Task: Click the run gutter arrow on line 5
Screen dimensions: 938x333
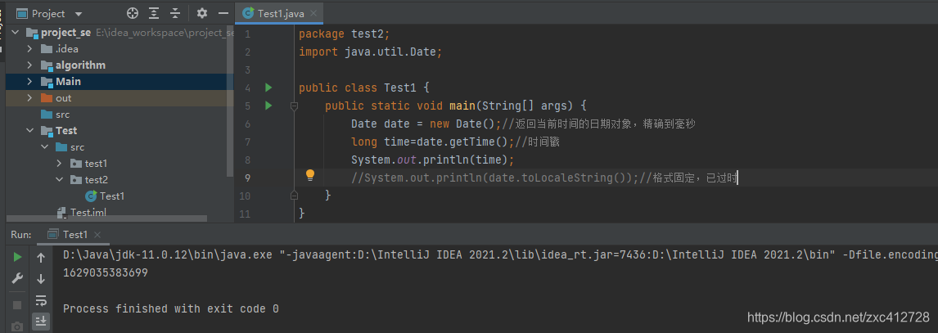Action: (x=268, y=106)
